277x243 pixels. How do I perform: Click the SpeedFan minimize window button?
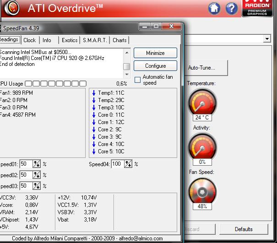tap(145, 27)
